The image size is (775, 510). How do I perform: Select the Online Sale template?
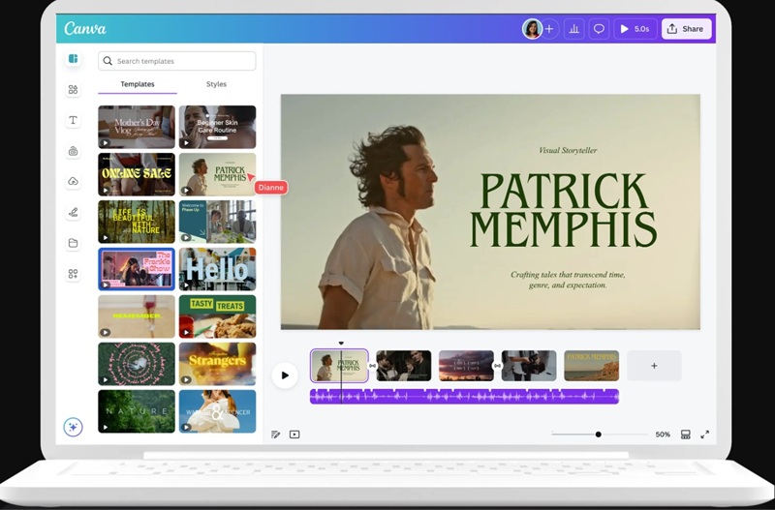point(137,174)
